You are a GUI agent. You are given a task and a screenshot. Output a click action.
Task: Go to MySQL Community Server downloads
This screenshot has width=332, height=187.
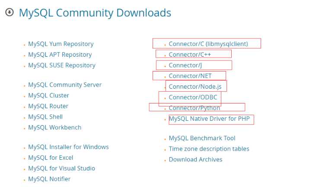pyautogui.click(x=65, y=85)
